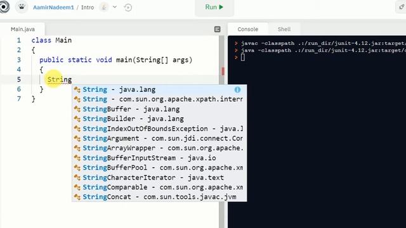Click the java -classpath console line

[320, 51]
